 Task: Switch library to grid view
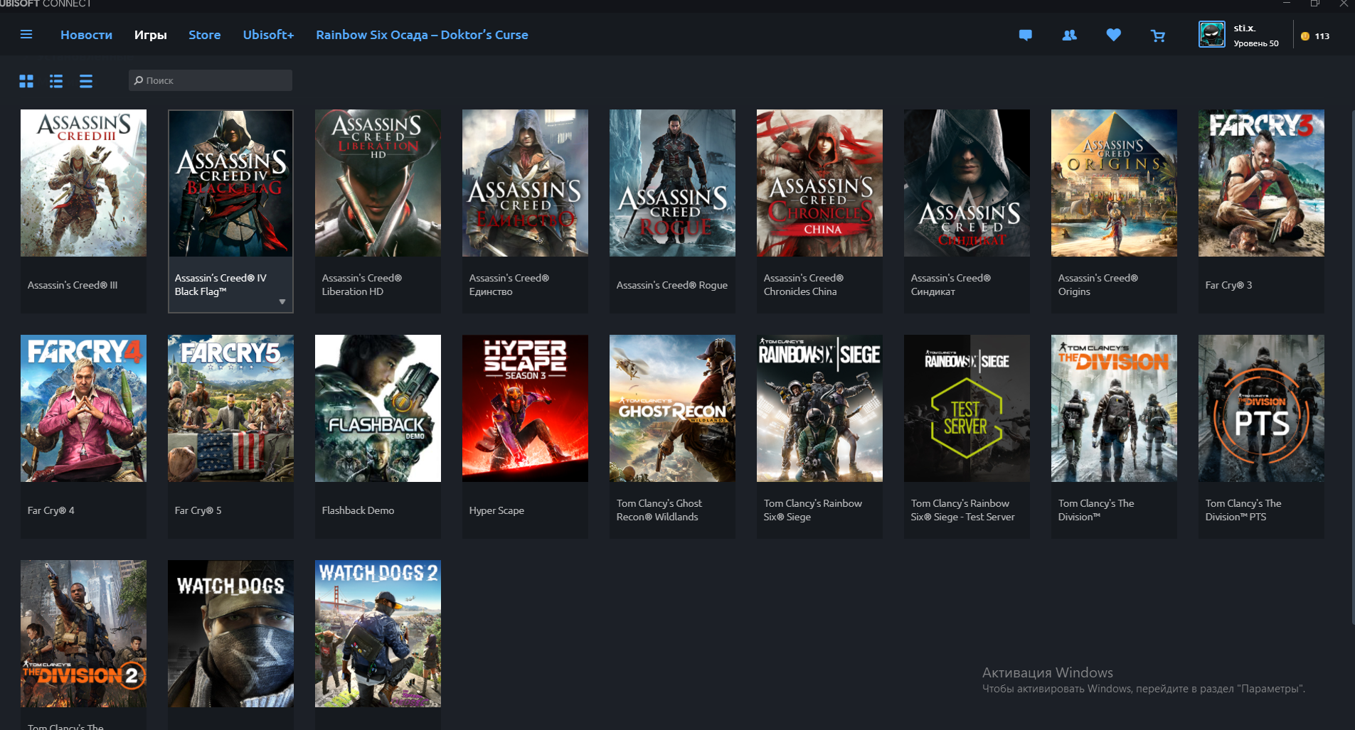(26, 81)
